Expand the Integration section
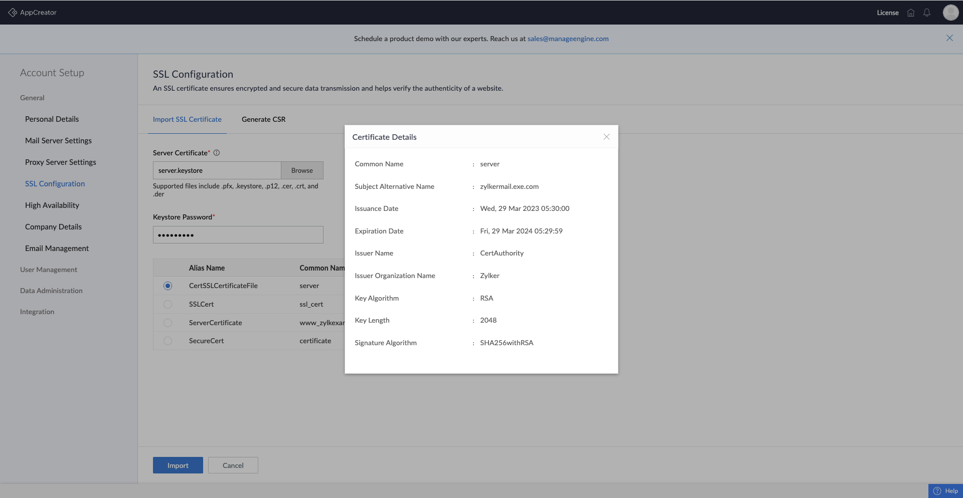The height and width of the screenshot is (498, 963). click(x=37, y=312)
